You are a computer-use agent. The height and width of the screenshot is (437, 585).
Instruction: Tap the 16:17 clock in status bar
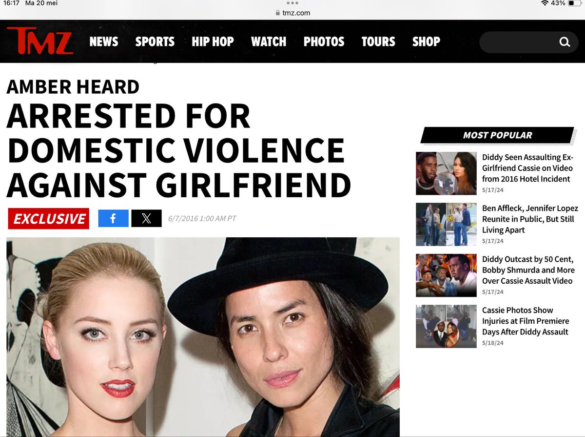pos(11,3)
